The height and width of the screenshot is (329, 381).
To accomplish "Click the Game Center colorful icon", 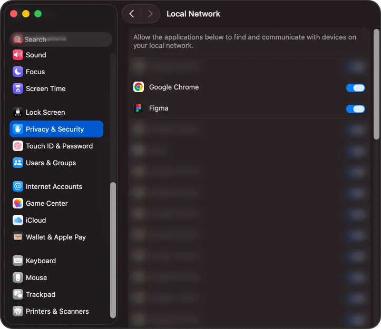I will [x=18, y=203].
